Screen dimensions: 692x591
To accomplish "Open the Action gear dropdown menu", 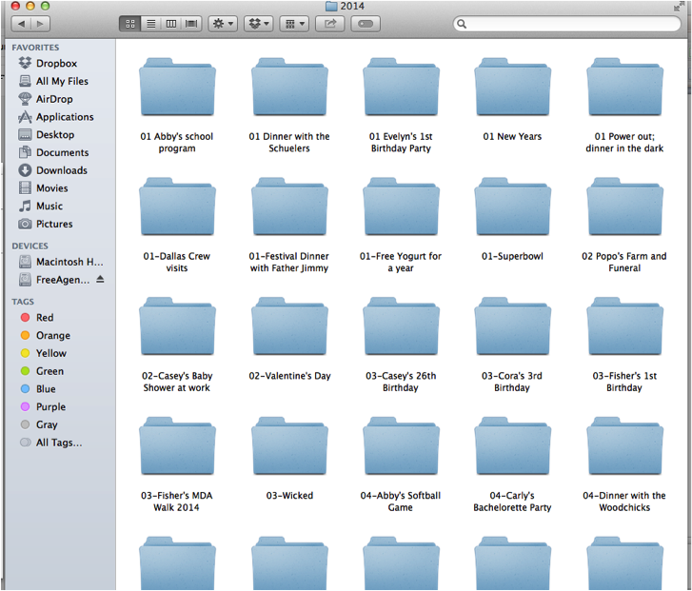I will click(x=223, y=24).
